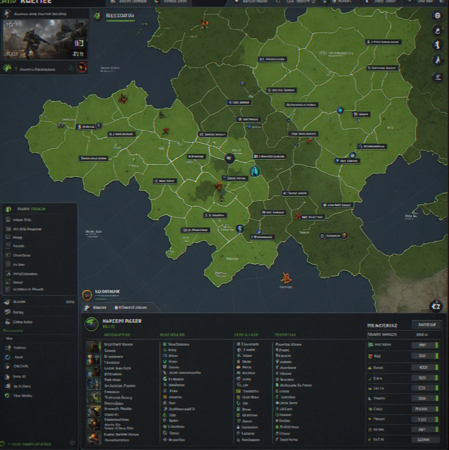Viewport: 449px width, 450px height.
Task: Switch to the second tab above the roster panel
Action: pyautogui.click(x=131, y=308)
